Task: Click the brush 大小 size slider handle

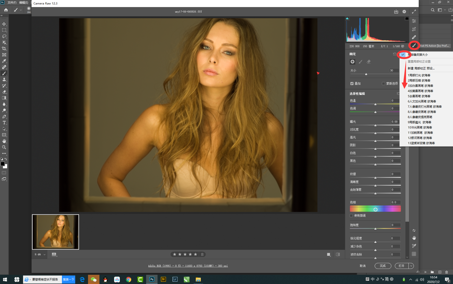Action: tap(366, 74)
